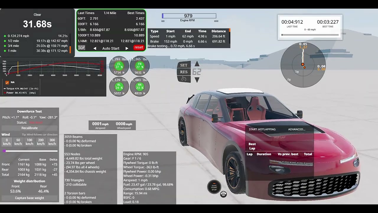Viewport: 378px width, 213px height.
Task: Set wind to 0 km/h
Action: (7, 142)
